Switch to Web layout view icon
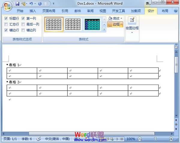 point(112,139)
